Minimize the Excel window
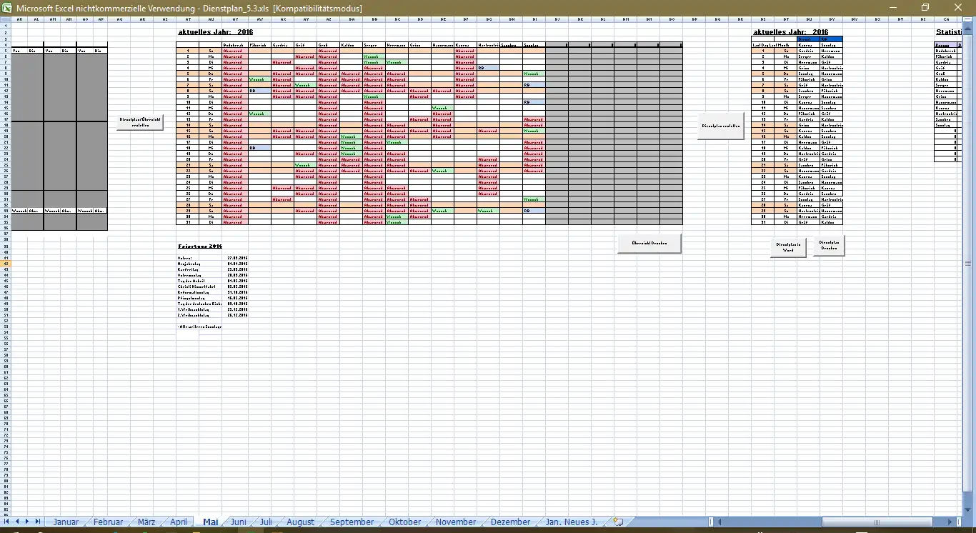976x533 pixels. click(x=894, y=8)
